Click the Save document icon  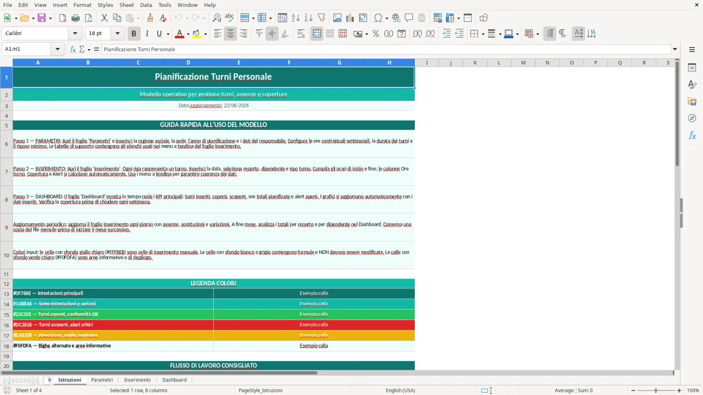pos(42,18)
